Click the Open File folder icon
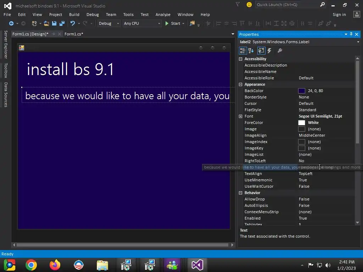The width and height of the screenshot is (363, 272). 46,23
